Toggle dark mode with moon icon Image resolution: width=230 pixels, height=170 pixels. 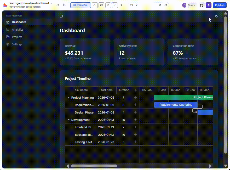[217, 16]
